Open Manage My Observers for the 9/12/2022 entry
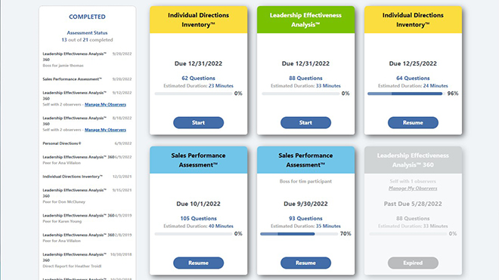499x280 pixels. tap(105, 105)
